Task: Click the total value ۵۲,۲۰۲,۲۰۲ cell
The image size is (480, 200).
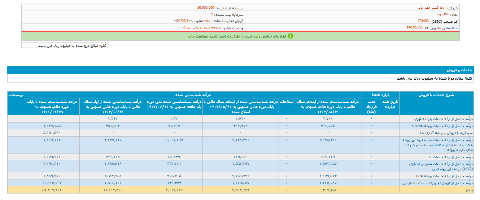Action: (52, 190)
